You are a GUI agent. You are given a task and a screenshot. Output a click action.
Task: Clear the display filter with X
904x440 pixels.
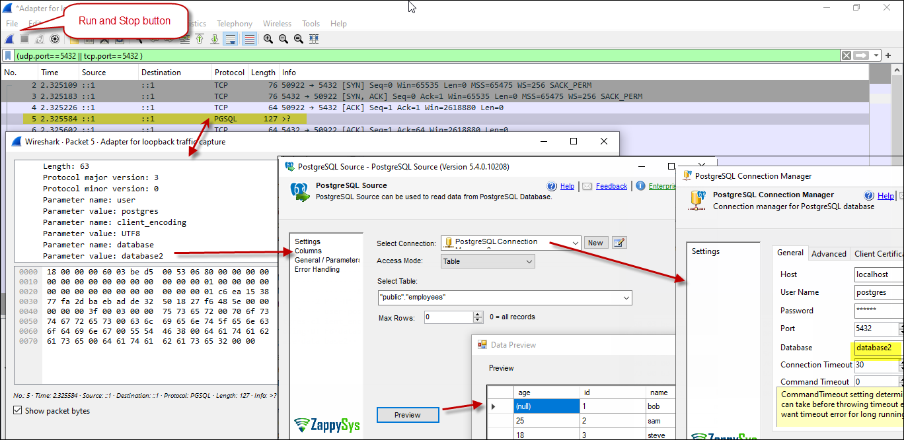(846, 55)
